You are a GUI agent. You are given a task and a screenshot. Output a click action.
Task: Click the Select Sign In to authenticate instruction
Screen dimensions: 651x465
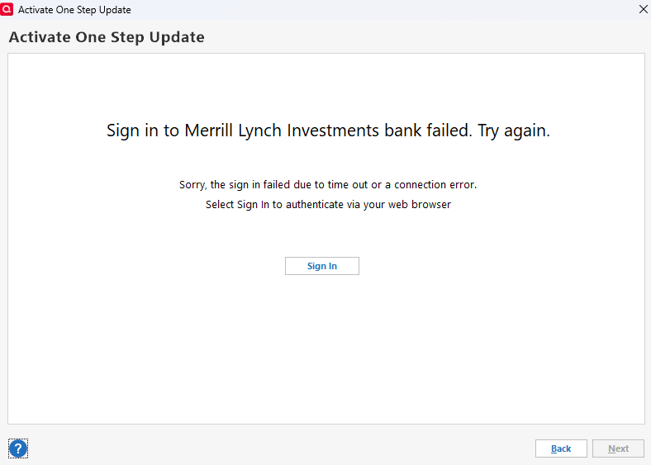coord(328,204)
